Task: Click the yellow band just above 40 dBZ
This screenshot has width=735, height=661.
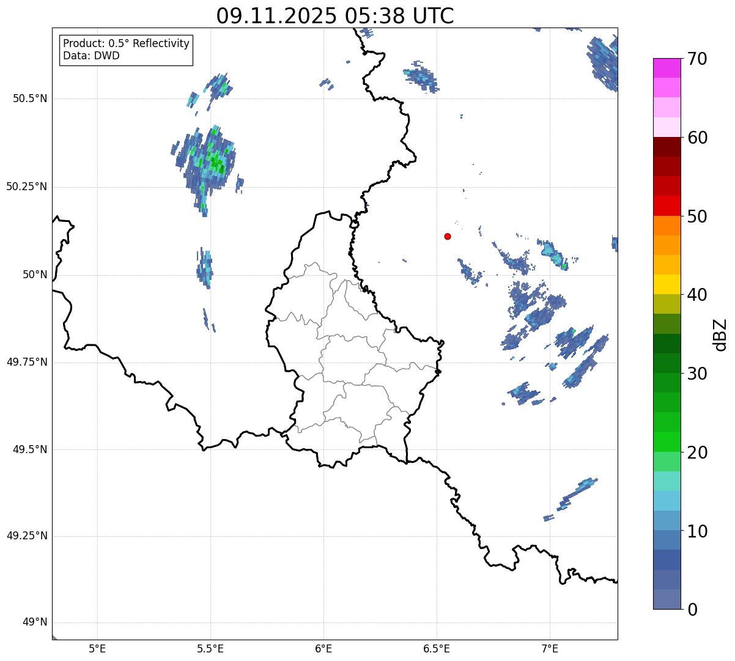Action: click(x=667, y=284)
